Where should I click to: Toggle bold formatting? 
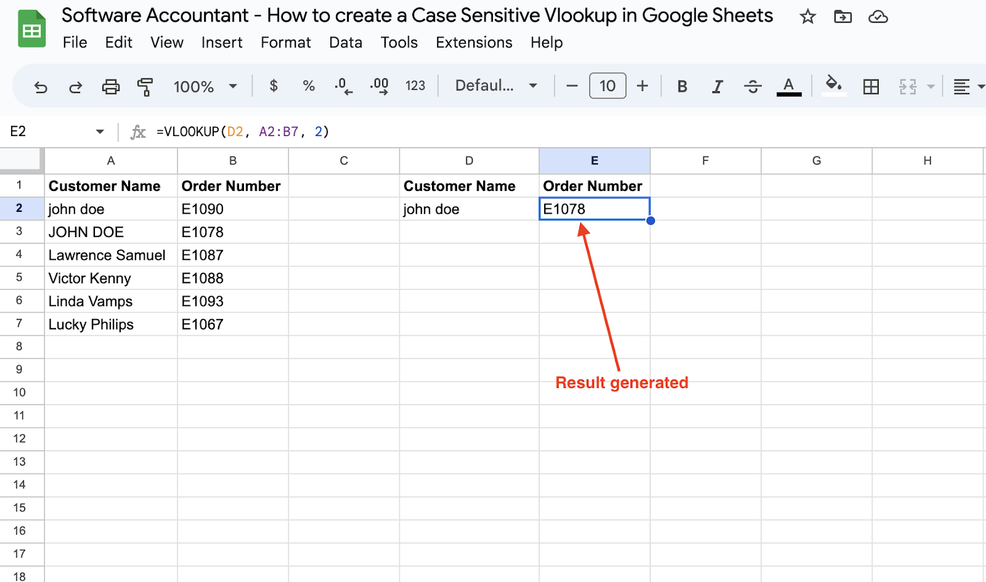click(x=682, y=86)
